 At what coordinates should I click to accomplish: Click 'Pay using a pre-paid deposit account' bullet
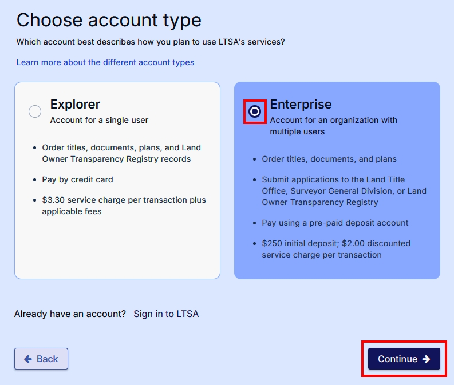335,223
